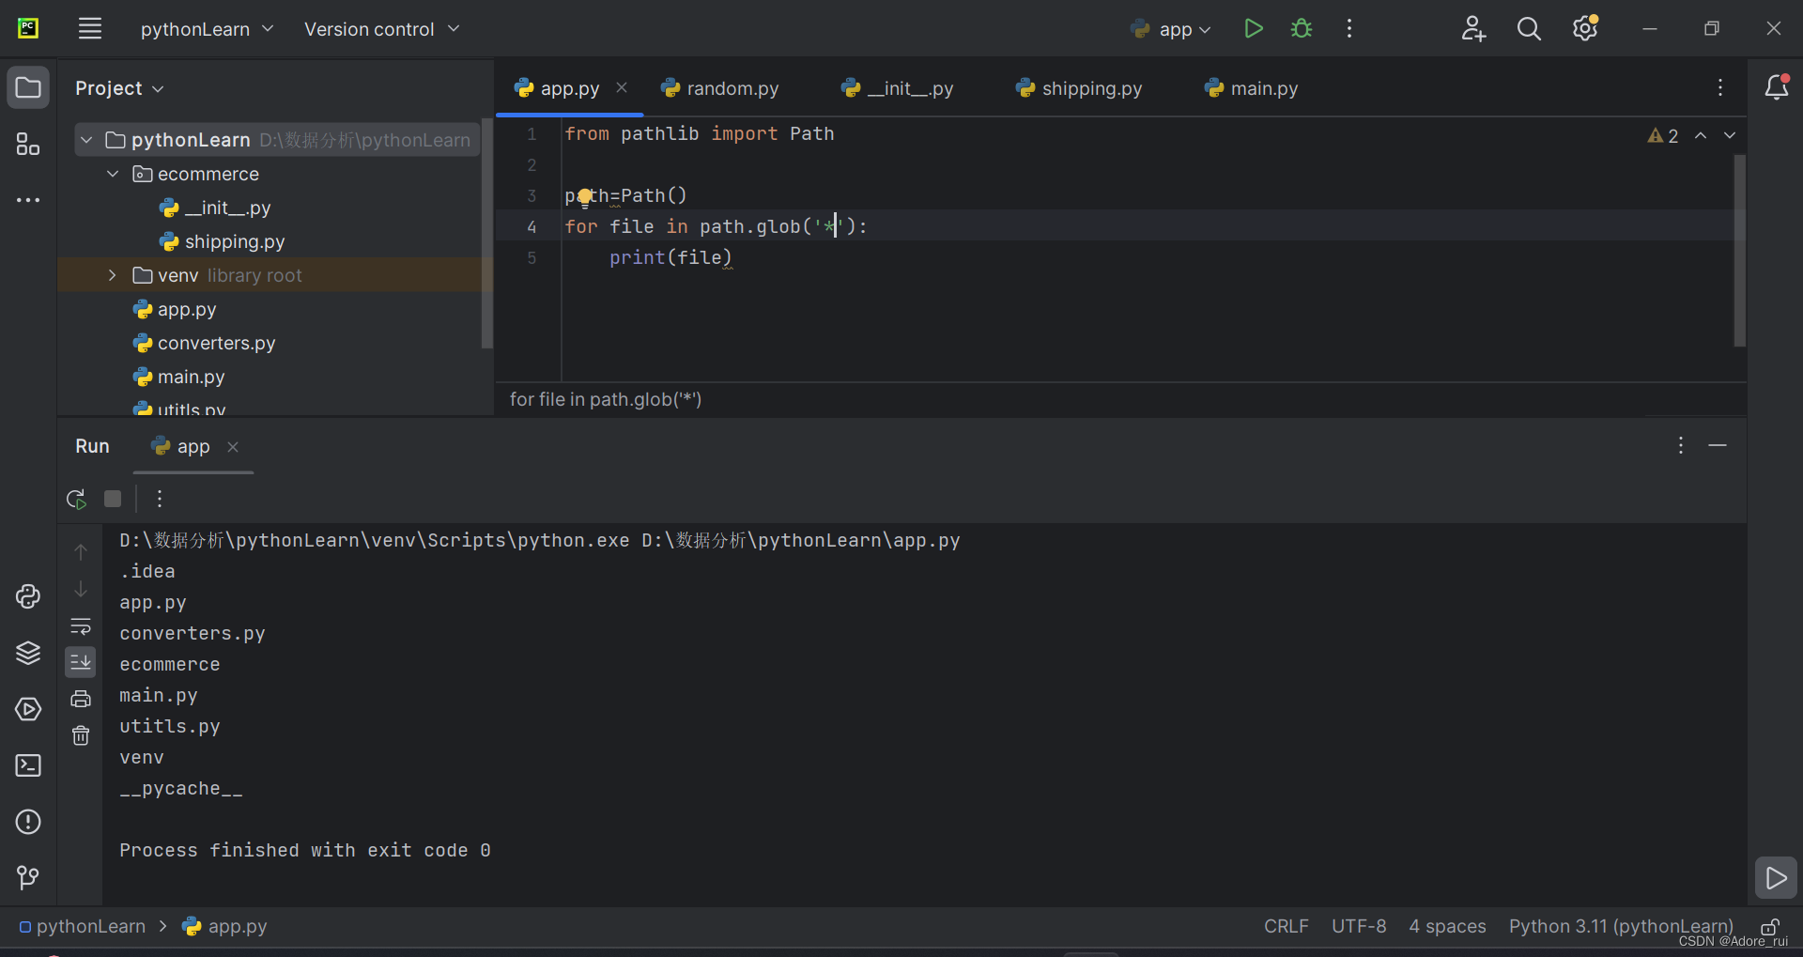Click CRLF to change line separators
This screenshot has width=1803, height=957.
click(1286, 927)
